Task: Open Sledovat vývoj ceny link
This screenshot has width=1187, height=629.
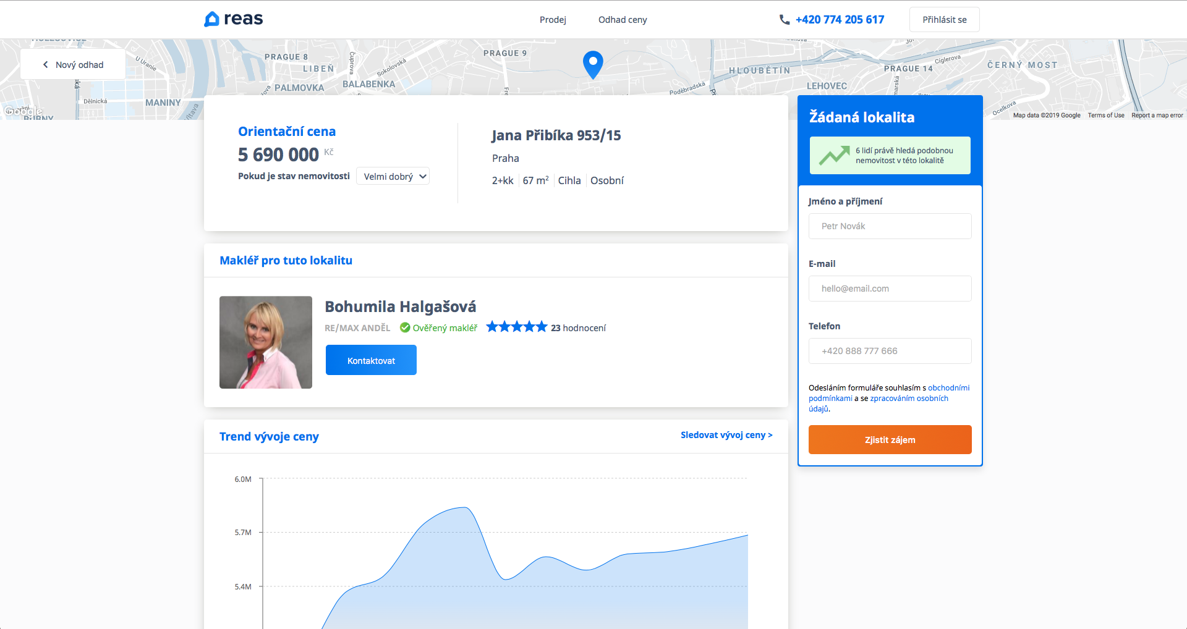Action: tap(726, 435)
